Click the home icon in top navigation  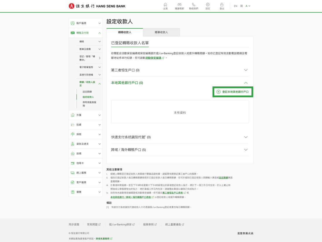pyautogui.click(x=165, y=5)
